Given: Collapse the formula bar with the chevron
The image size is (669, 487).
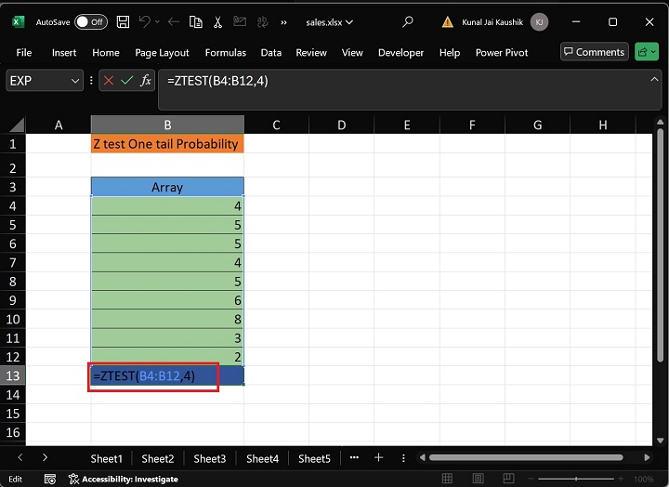Looking at the screenshot, I should pyautogui.click(x=654, y=79).
